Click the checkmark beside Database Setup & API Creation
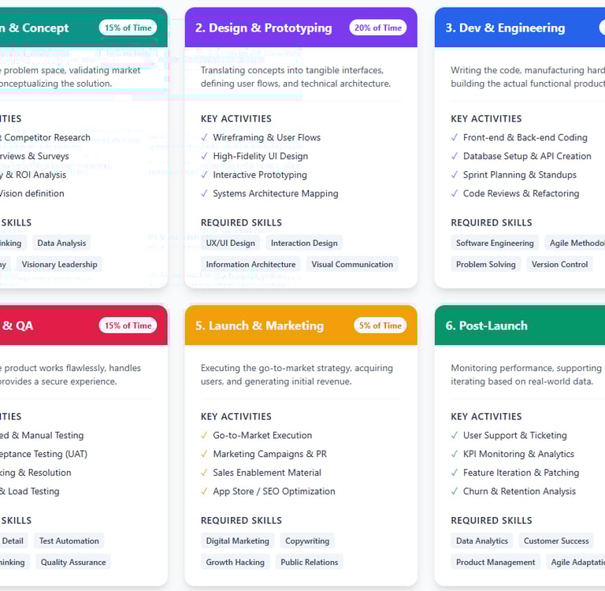 (x=455, y=157)
